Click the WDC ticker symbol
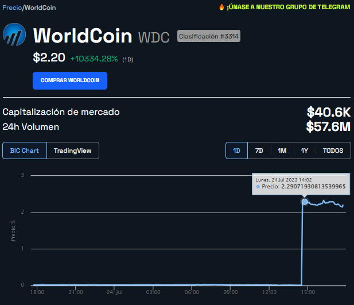Viewport: 354px width, 305px height. coord(154,38)
